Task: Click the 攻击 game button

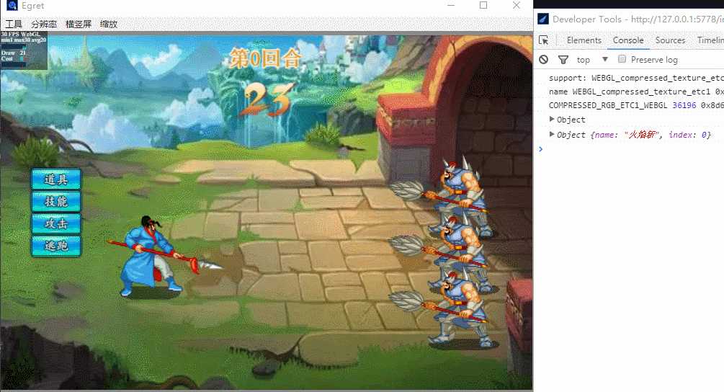Action: [56, 223]
